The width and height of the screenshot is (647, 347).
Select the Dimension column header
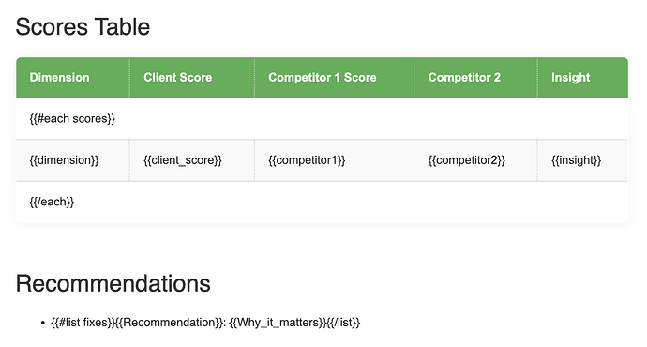72,78
